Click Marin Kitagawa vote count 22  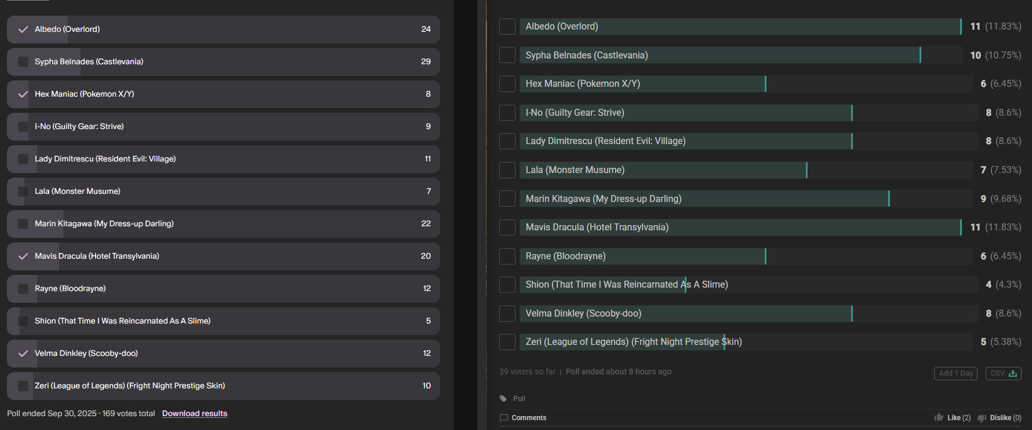(426, 223)
